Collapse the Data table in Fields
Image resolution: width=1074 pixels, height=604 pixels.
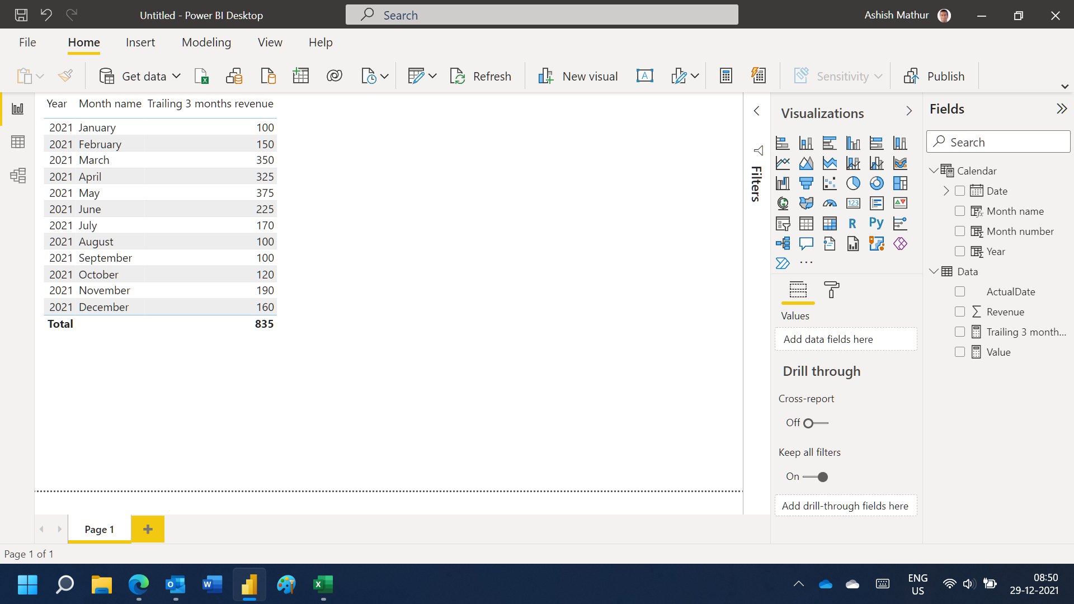934,271
